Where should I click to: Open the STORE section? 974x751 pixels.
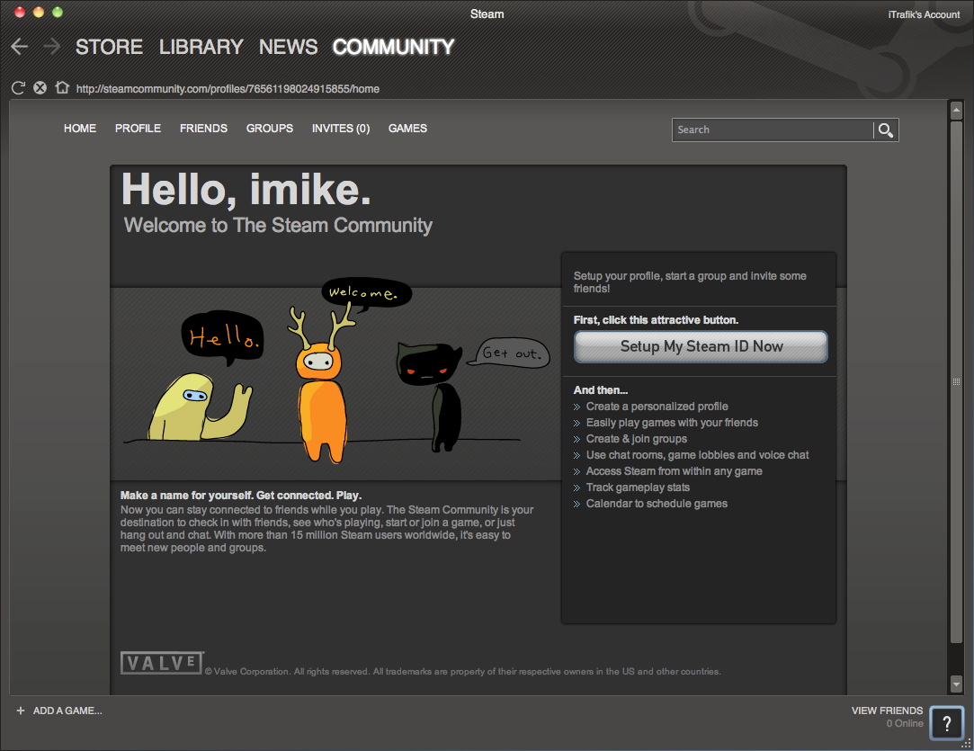click(110, 47)
